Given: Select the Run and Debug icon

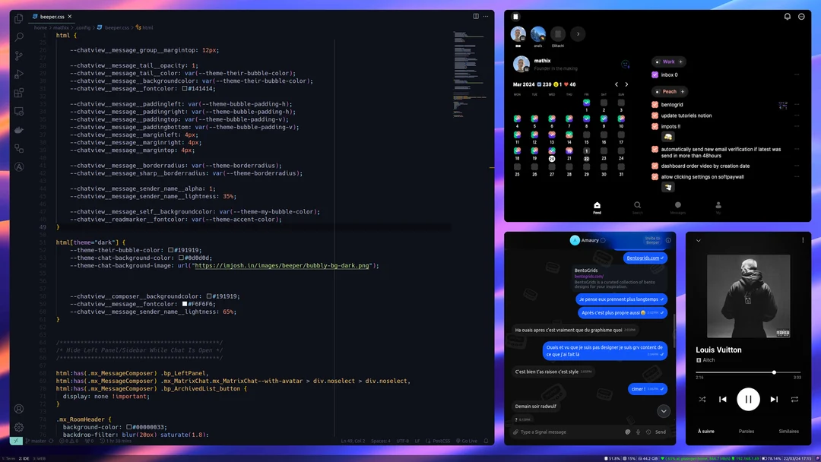Looking at the screenshot, I should pos(18,74).
